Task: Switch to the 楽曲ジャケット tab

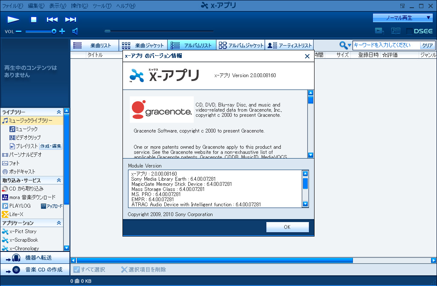Action: [x=143, y=45]
